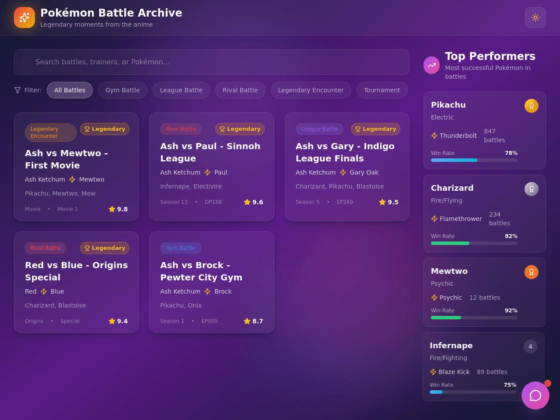The width and height of the screenshot is (560, 420).
Task: Click the star icon beside 9.6 rating
Action: pyautogui.click(x=247, y=202)
